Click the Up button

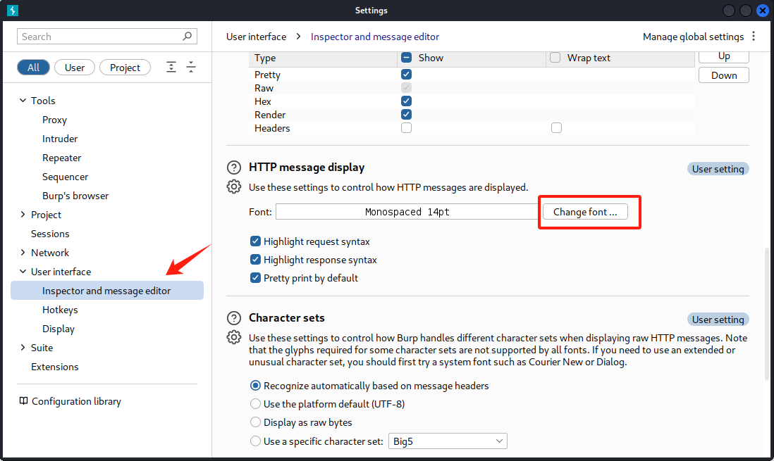(x=724, y=56)
